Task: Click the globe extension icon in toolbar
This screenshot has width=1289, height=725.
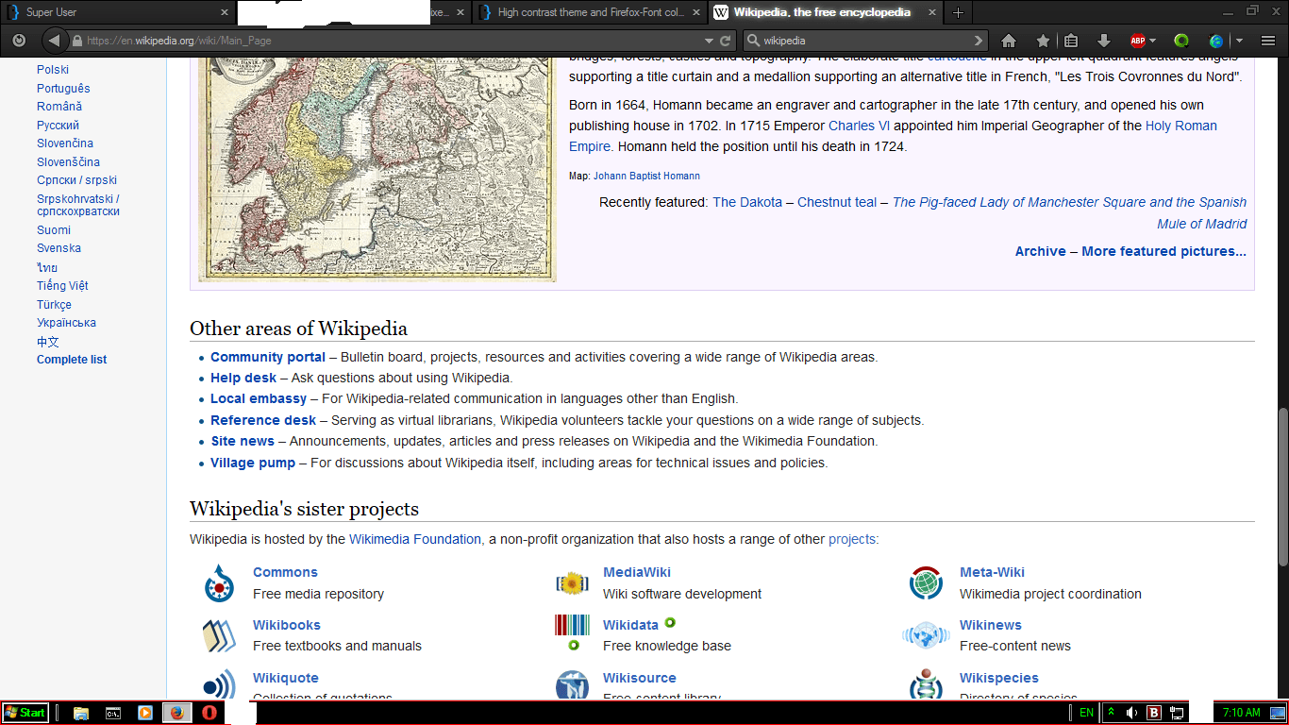Action: click(x=1216, y=41)
